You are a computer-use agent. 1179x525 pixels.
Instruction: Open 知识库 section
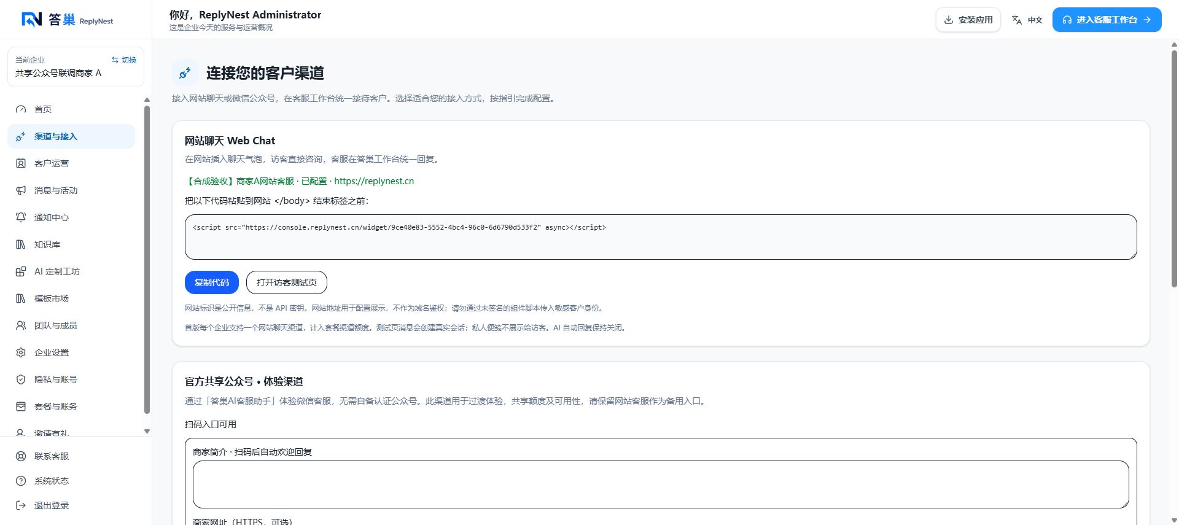[x=71, y=244]
